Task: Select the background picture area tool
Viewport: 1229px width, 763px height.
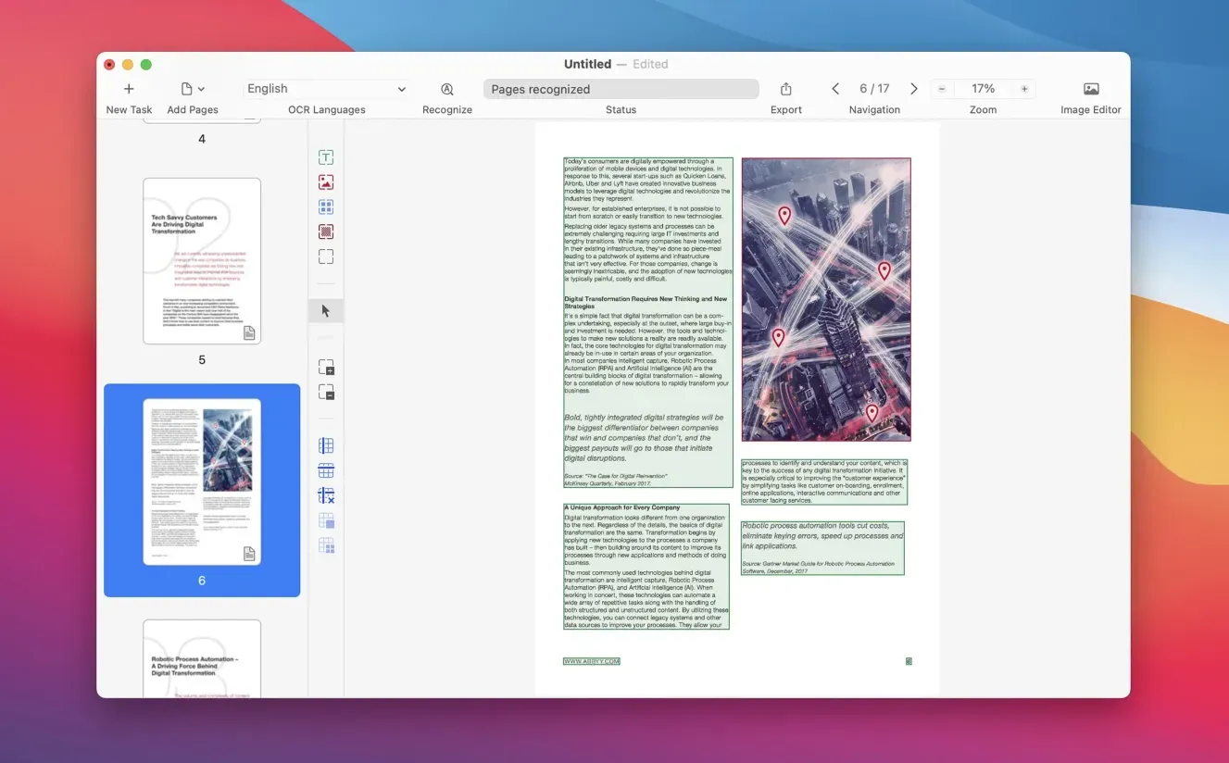Action: (x=326, y=231)
